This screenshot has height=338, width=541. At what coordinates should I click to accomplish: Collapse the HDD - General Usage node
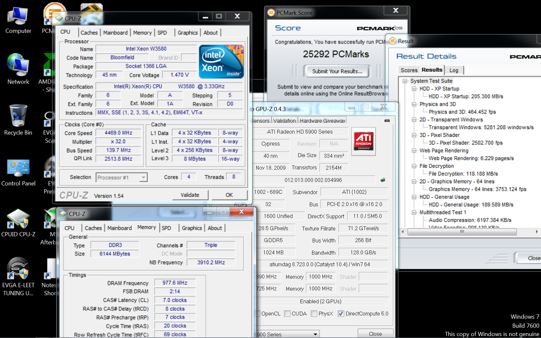click(414, 197)
